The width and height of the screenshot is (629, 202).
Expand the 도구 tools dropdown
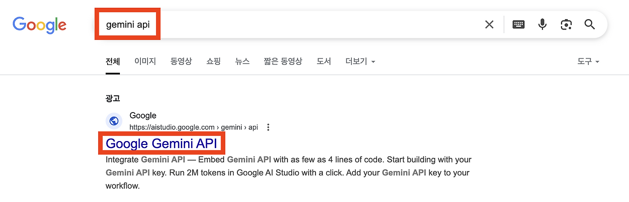[588, 61]
